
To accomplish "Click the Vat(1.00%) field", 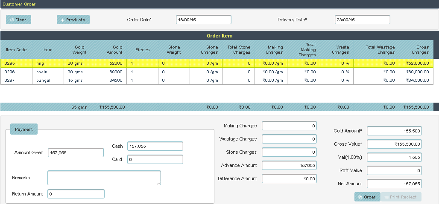I will 394,157.
